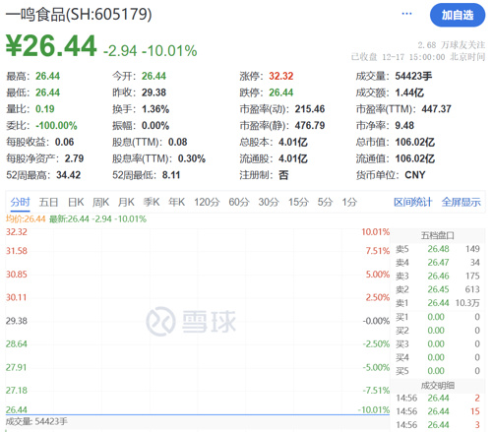492x432 pixels.
Task: Open the 月K chart tab
Action: [126, 202]
